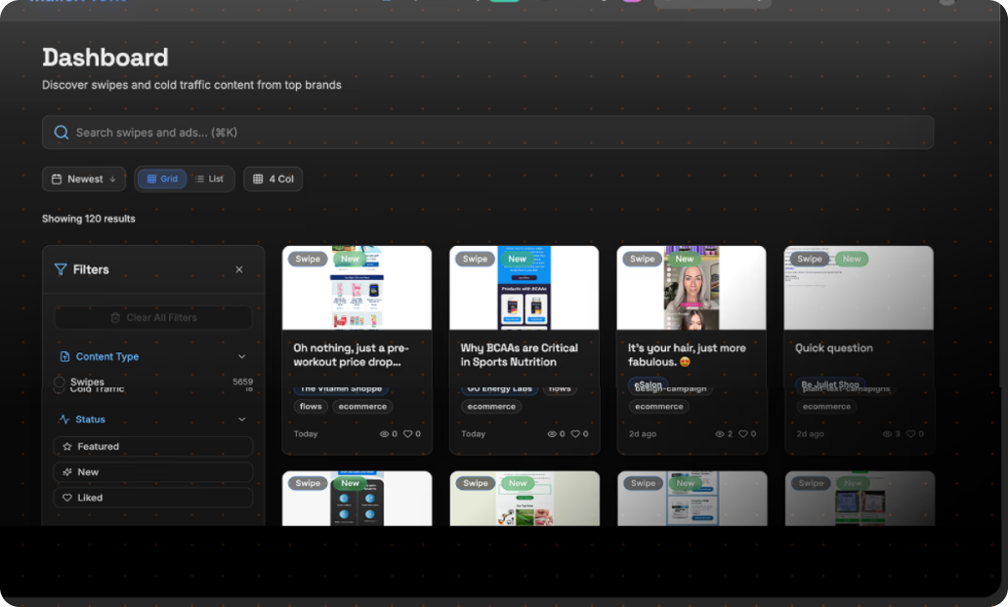Viewport: 1008px width, 607px height.
Task: Collapse the Content Type section
Action: click(x=241, y=356)
